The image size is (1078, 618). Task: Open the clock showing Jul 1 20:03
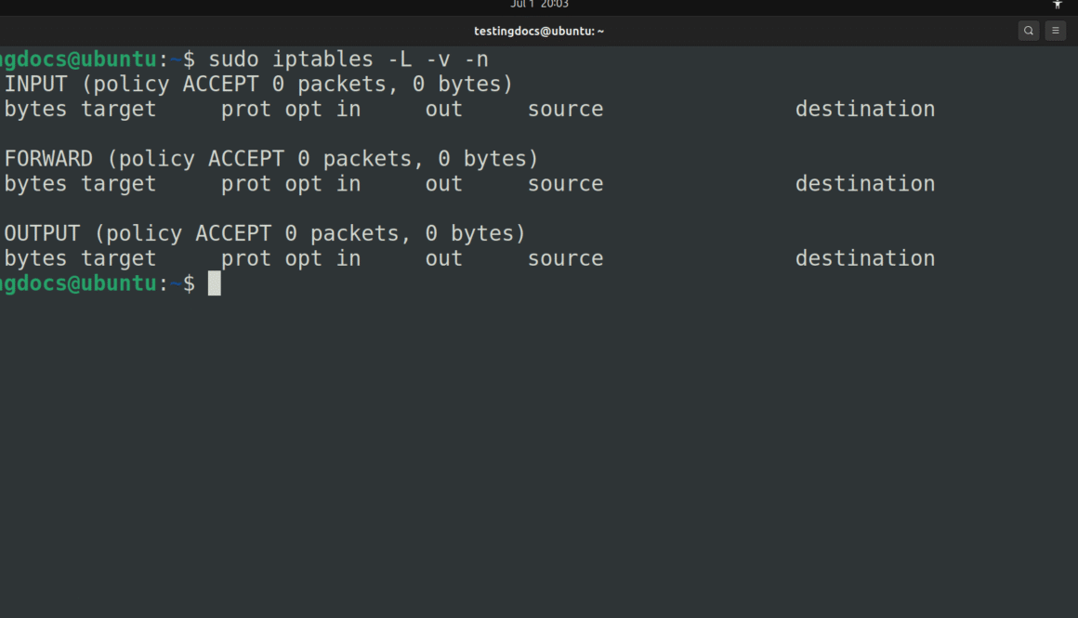click(x=539, y=4)
